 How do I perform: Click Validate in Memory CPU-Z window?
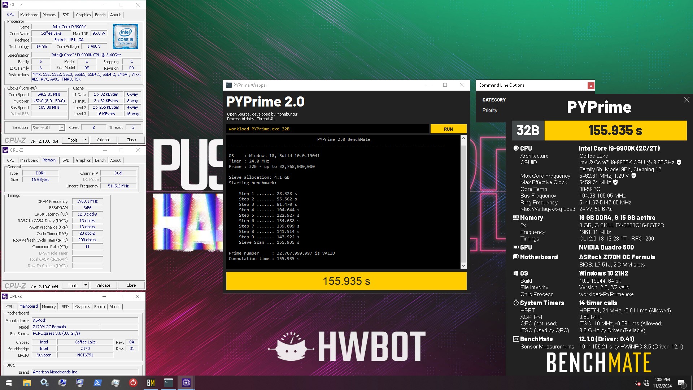click(x=103, y=285)
